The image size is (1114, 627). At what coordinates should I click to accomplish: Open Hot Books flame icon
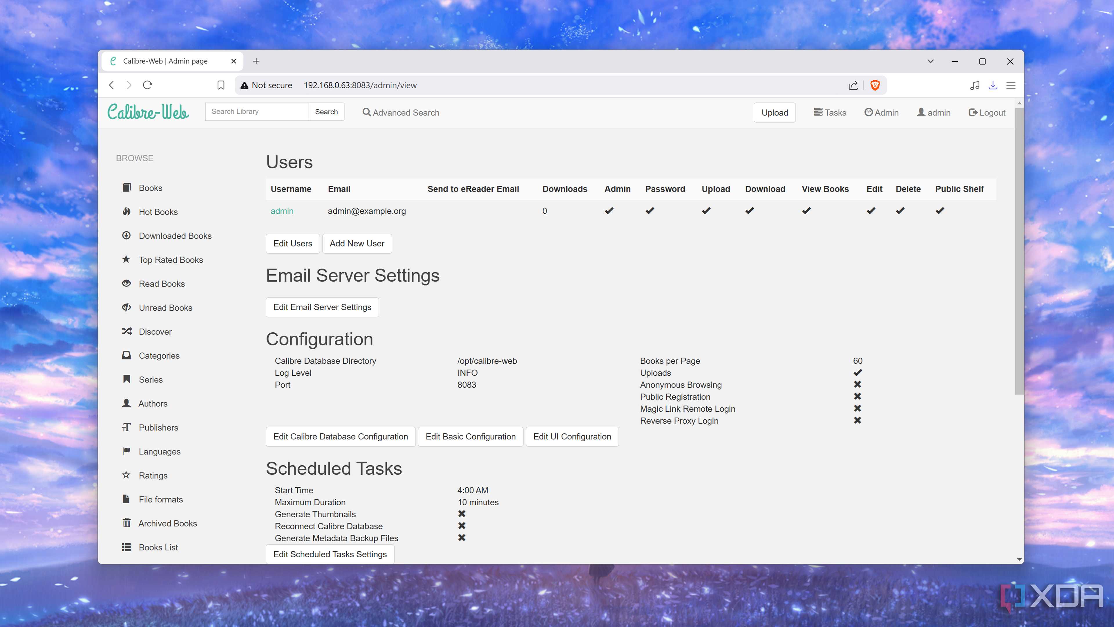point(126,211)
